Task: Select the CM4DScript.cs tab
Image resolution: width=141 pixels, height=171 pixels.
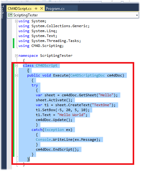Action: [x=20, y=9]
